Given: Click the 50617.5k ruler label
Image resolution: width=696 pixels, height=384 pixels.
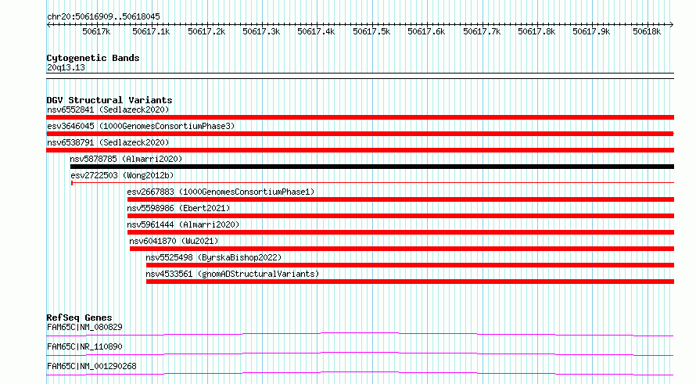Looking at the screenshot, I should tap(371, 31).
